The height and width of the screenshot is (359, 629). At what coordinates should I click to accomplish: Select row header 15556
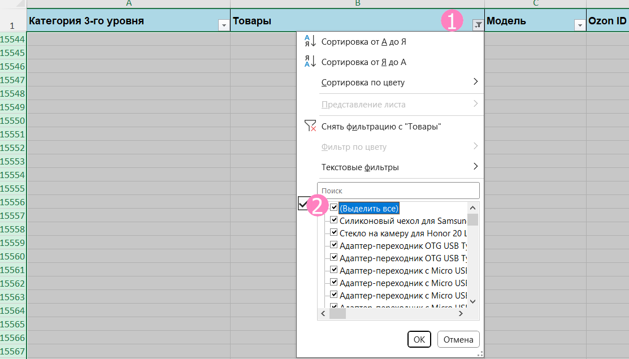tap(13, 202)
